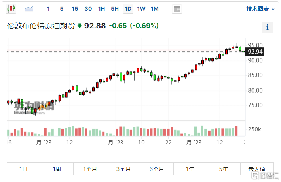Choose the 3个月 range tab
281x182 pixels.
(123, 169)
